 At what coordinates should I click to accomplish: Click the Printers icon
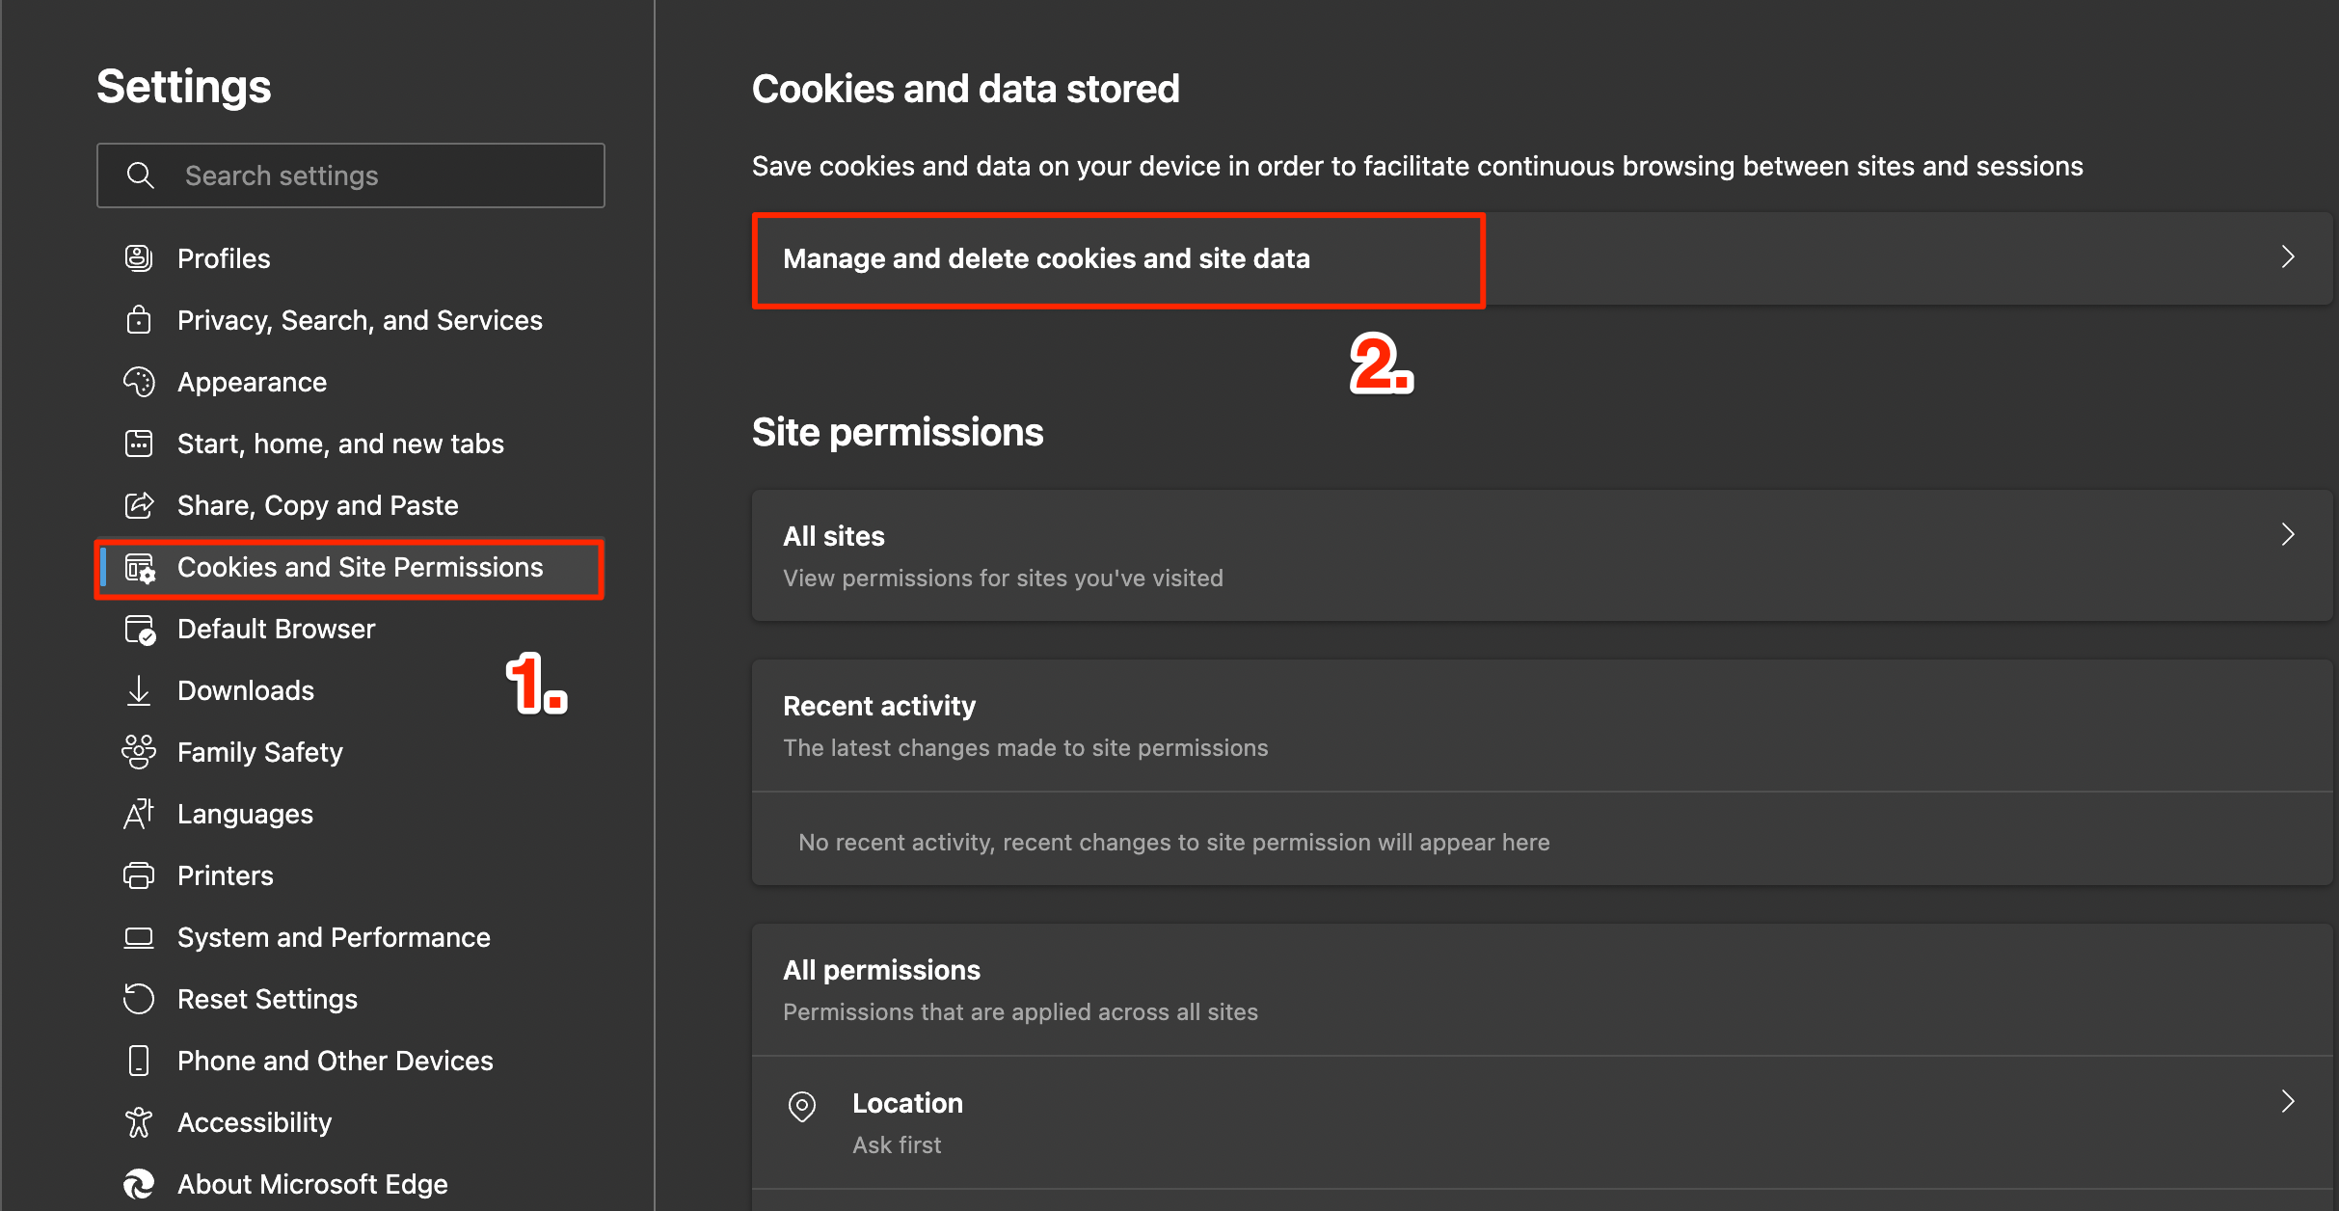(139, 875)
